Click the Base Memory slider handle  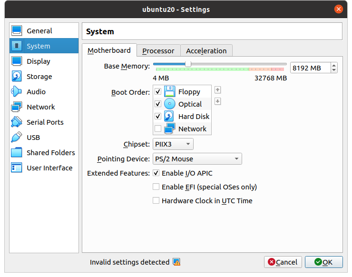188,64
